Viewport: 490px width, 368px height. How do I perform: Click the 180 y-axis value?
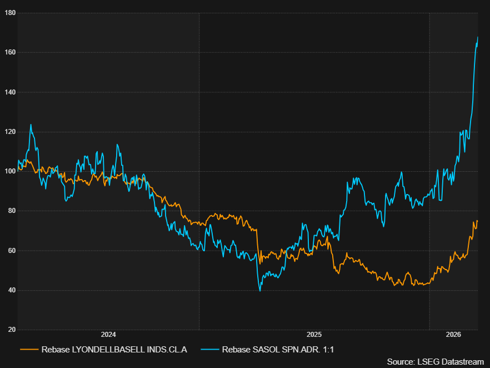(x=10, y=13)
